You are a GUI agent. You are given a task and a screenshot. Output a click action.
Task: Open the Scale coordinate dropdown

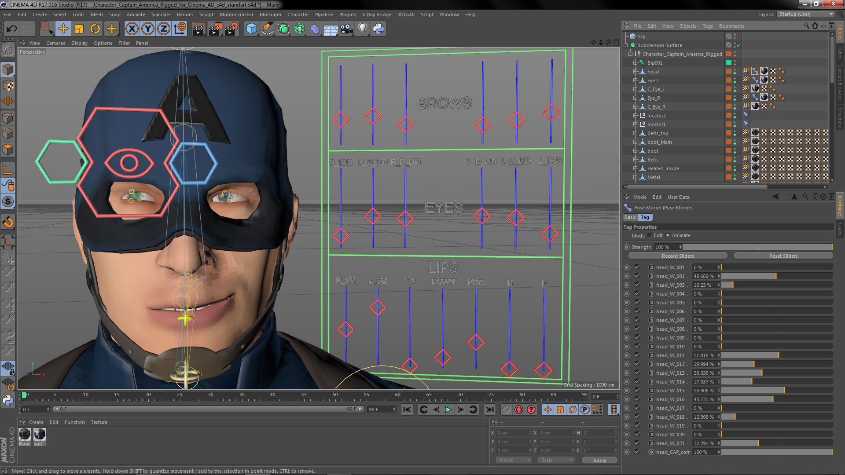[556, 460]
